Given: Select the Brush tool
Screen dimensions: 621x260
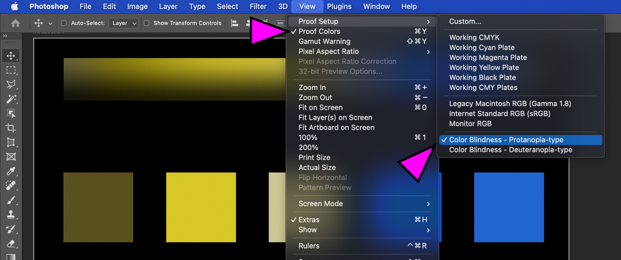Looking at the screenshot, I should click(11, 200).
